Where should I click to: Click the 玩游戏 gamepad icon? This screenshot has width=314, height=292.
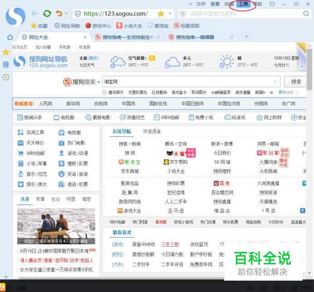[x=227, y=118]
